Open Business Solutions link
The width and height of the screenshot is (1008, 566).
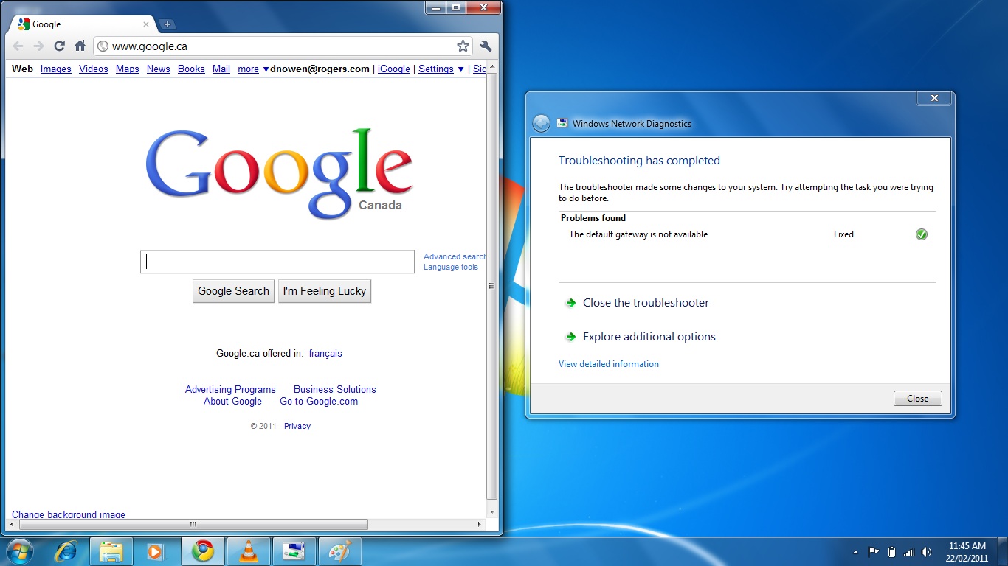point(335,389)
